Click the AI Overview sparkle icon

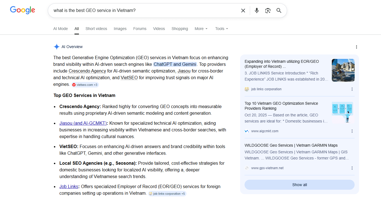pos(57,47)
